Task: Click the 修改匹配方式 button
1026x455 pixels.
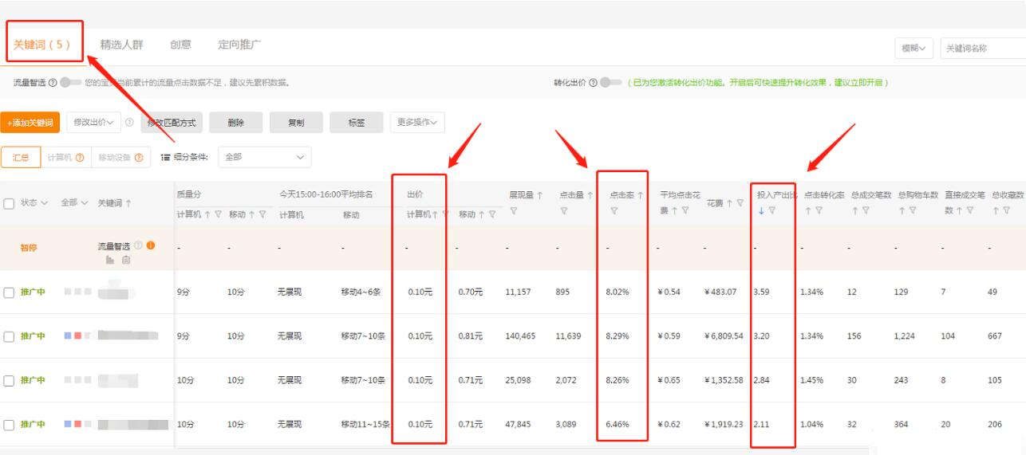Action: point(171,123)
